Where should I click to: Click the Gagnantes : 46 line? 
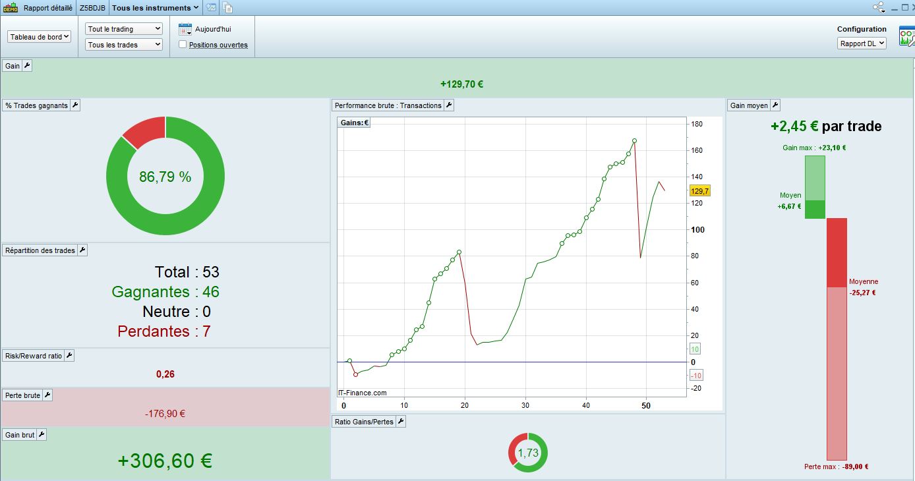[x=165, y=292]
